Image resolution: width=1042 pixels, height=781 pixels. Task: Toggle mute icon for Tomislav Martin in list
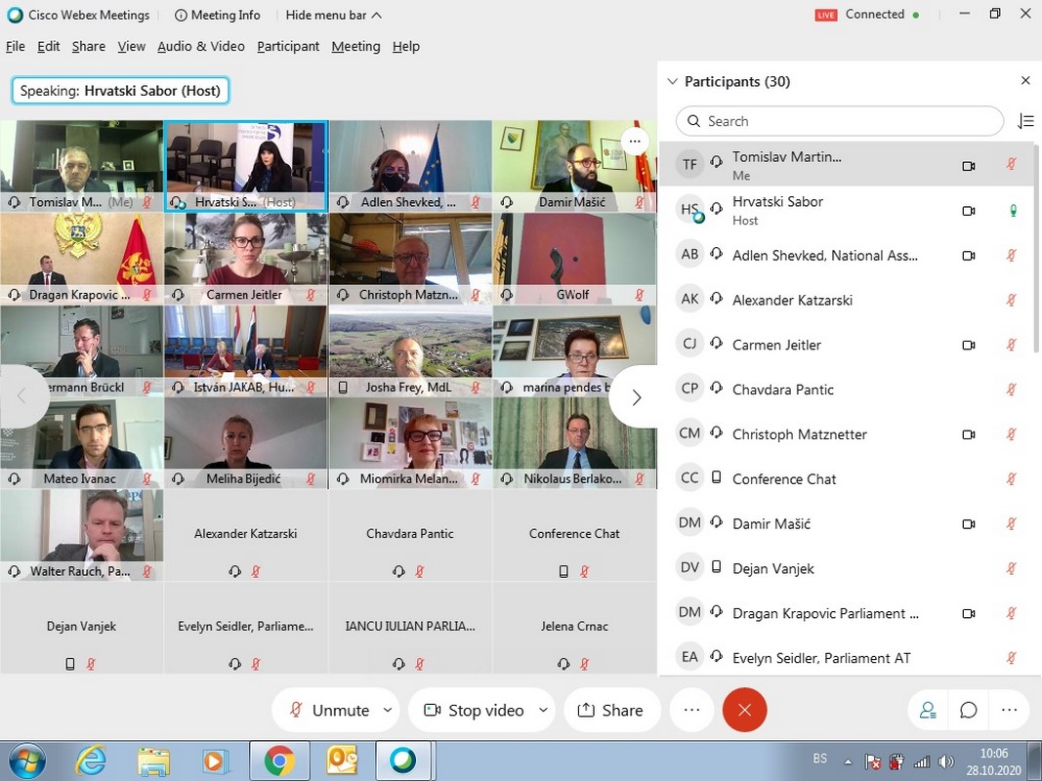click(1011, 165)
